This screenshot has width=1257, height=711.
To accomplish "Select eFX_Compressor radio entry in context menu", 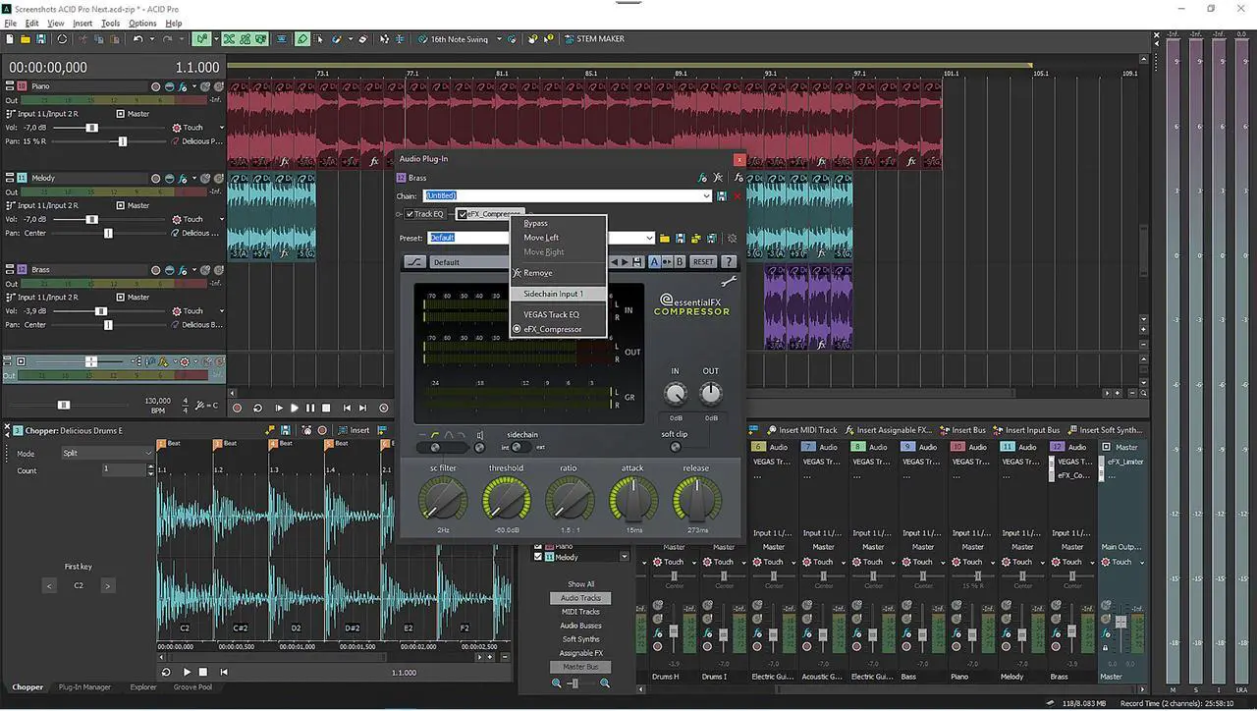I will point(552,329).
